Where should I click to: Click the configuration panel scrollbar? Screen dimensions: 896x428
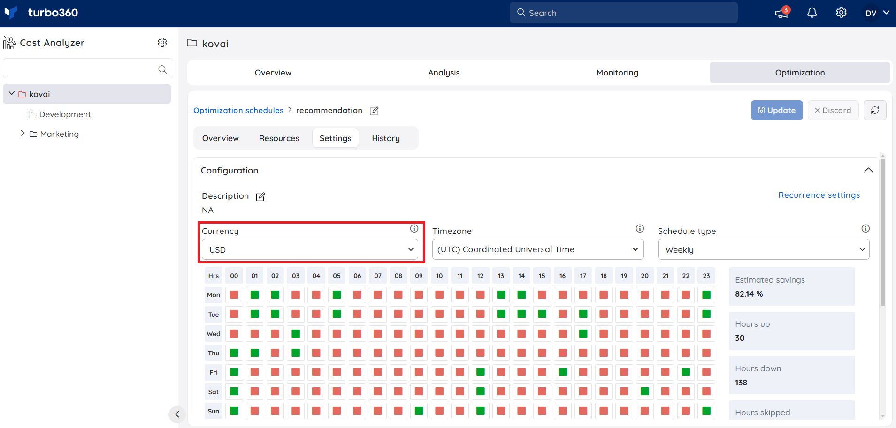(x=883, y=232)
